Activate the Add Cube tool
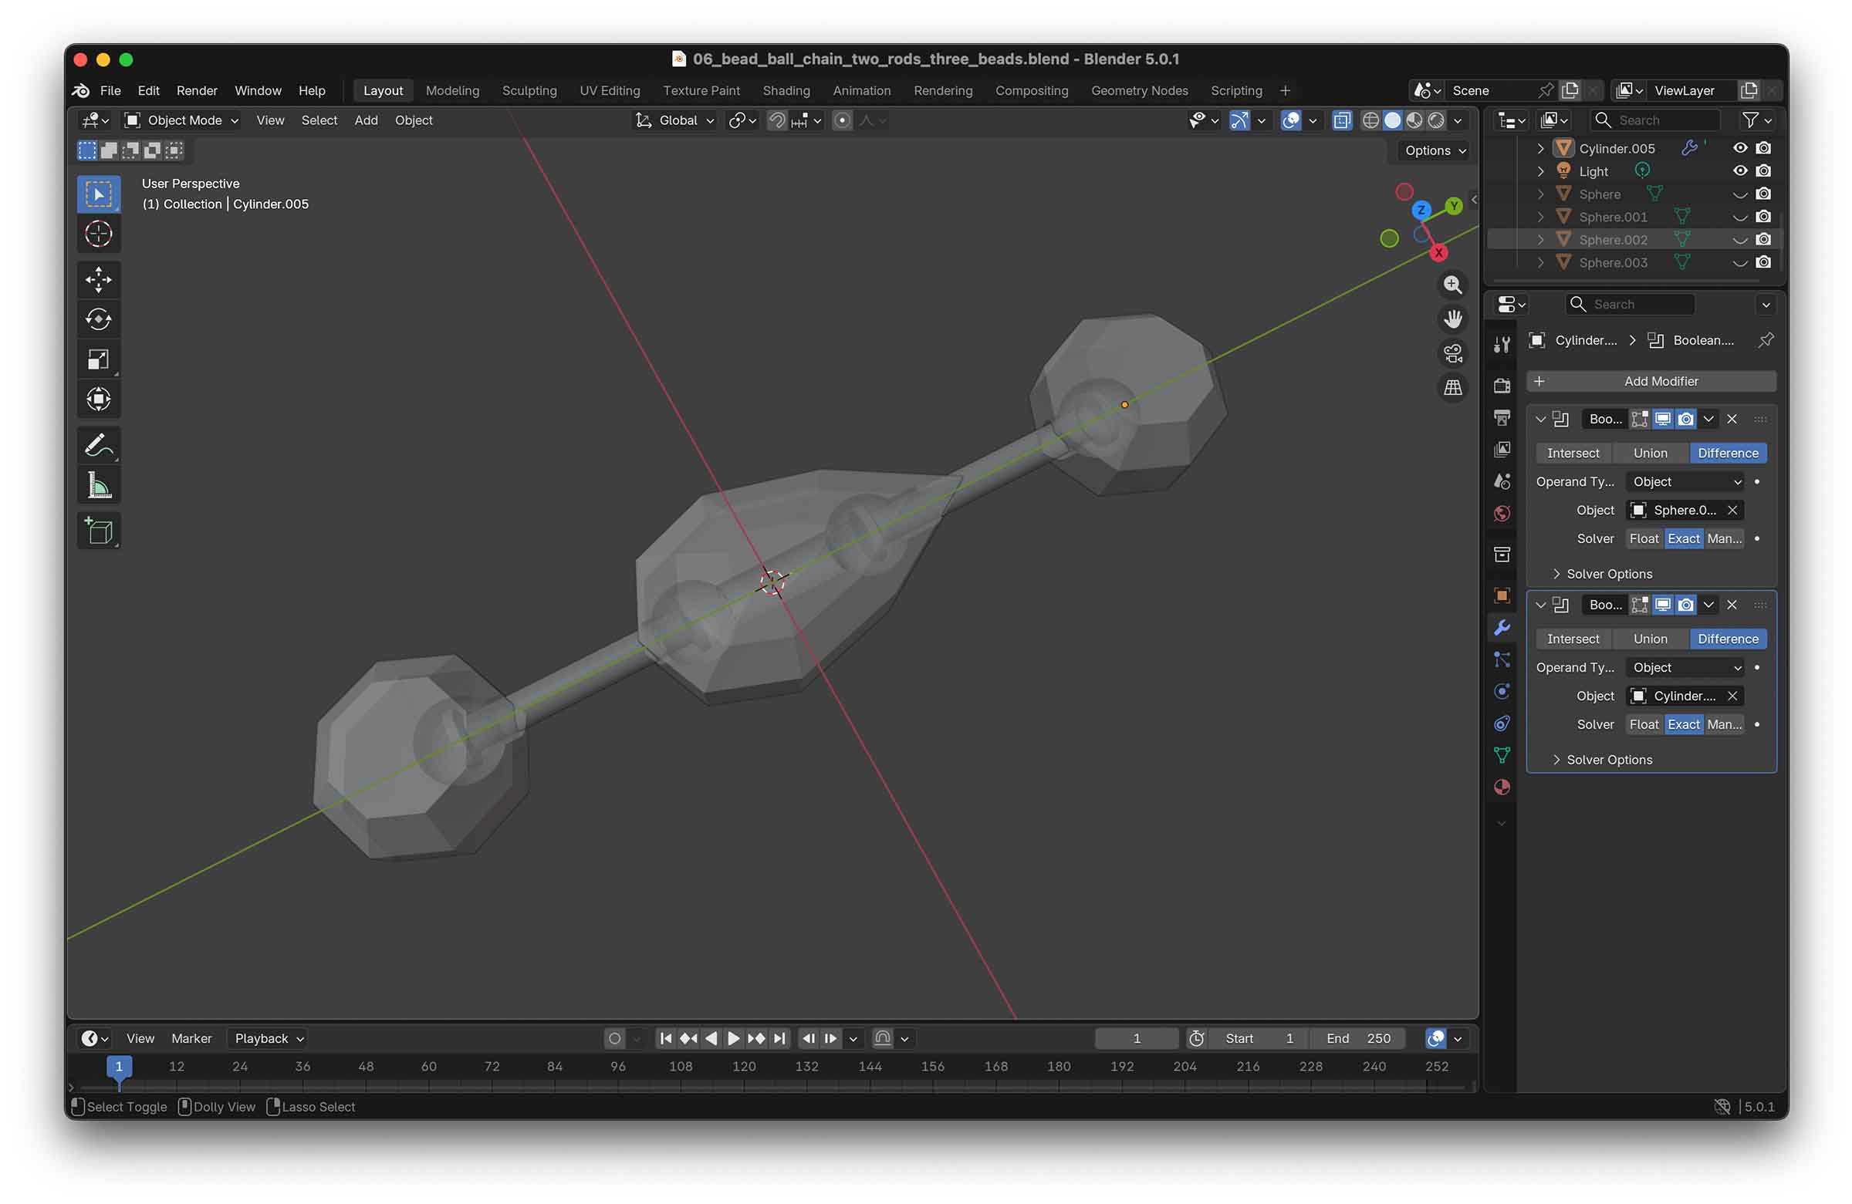 [98, 531]
